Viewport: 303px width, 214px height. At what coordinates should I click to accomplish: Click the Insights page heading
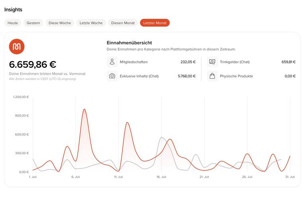click(x=13, y=10)
